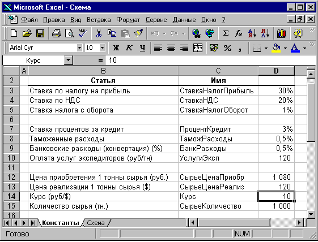This screenshot has height=242, width=318.
Task: Toggle italic formatting with К button
Action: pos(129,48)
